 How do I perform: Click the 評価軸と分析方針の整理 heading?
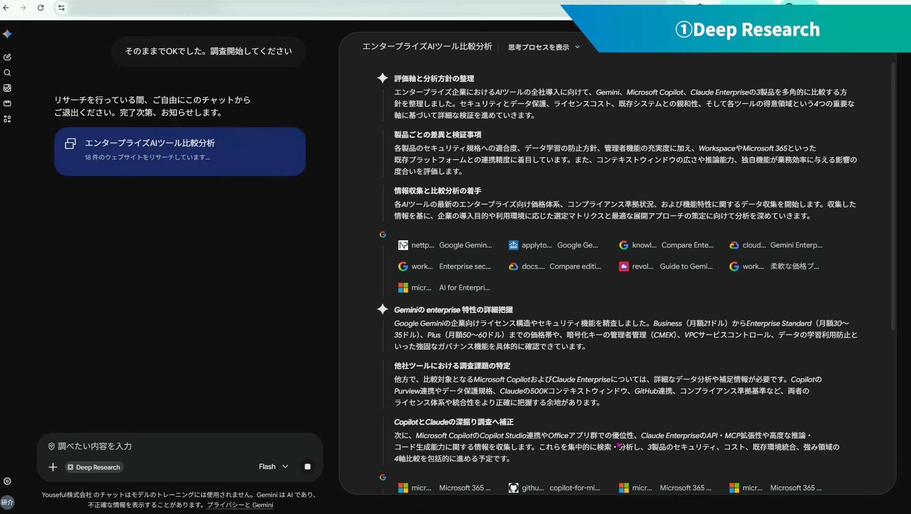pyautogui.click(x=434, y=78)
